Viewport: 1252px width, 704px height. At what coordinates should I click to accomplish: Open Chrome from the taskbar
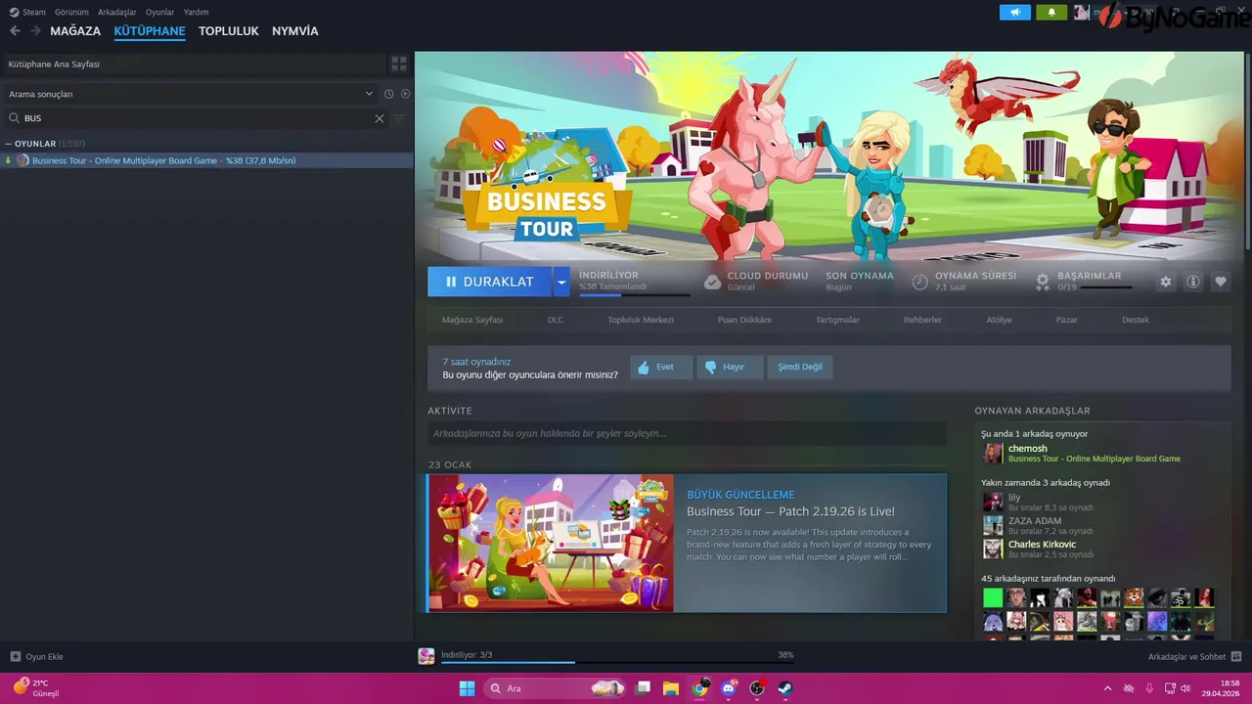click(700, 688)
